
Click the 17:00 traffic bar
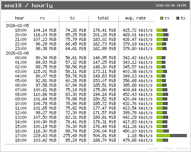(x=172, y=136)
